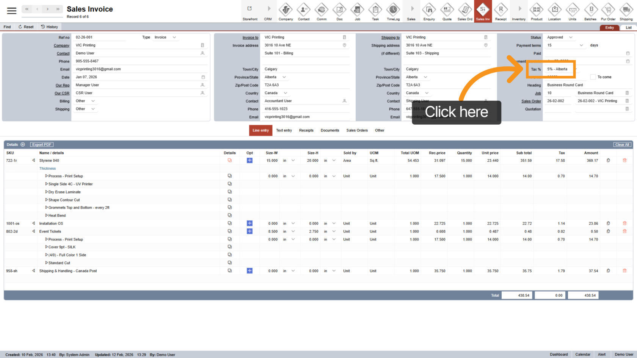
Task: Toggle the To come checkbox
Action: [593, 77]
